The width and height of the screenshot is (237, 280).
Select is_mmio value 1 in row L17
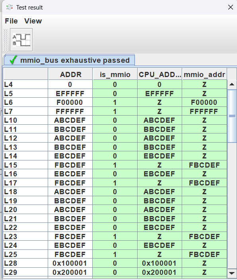[115, 183]
